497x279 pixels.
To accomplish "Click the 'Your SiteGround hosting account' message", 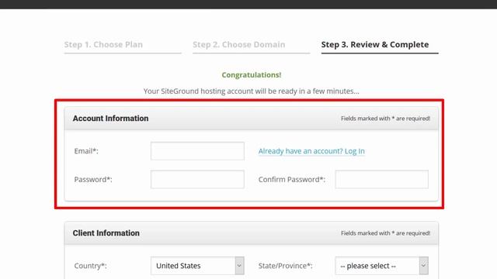I will click(252, 91).
